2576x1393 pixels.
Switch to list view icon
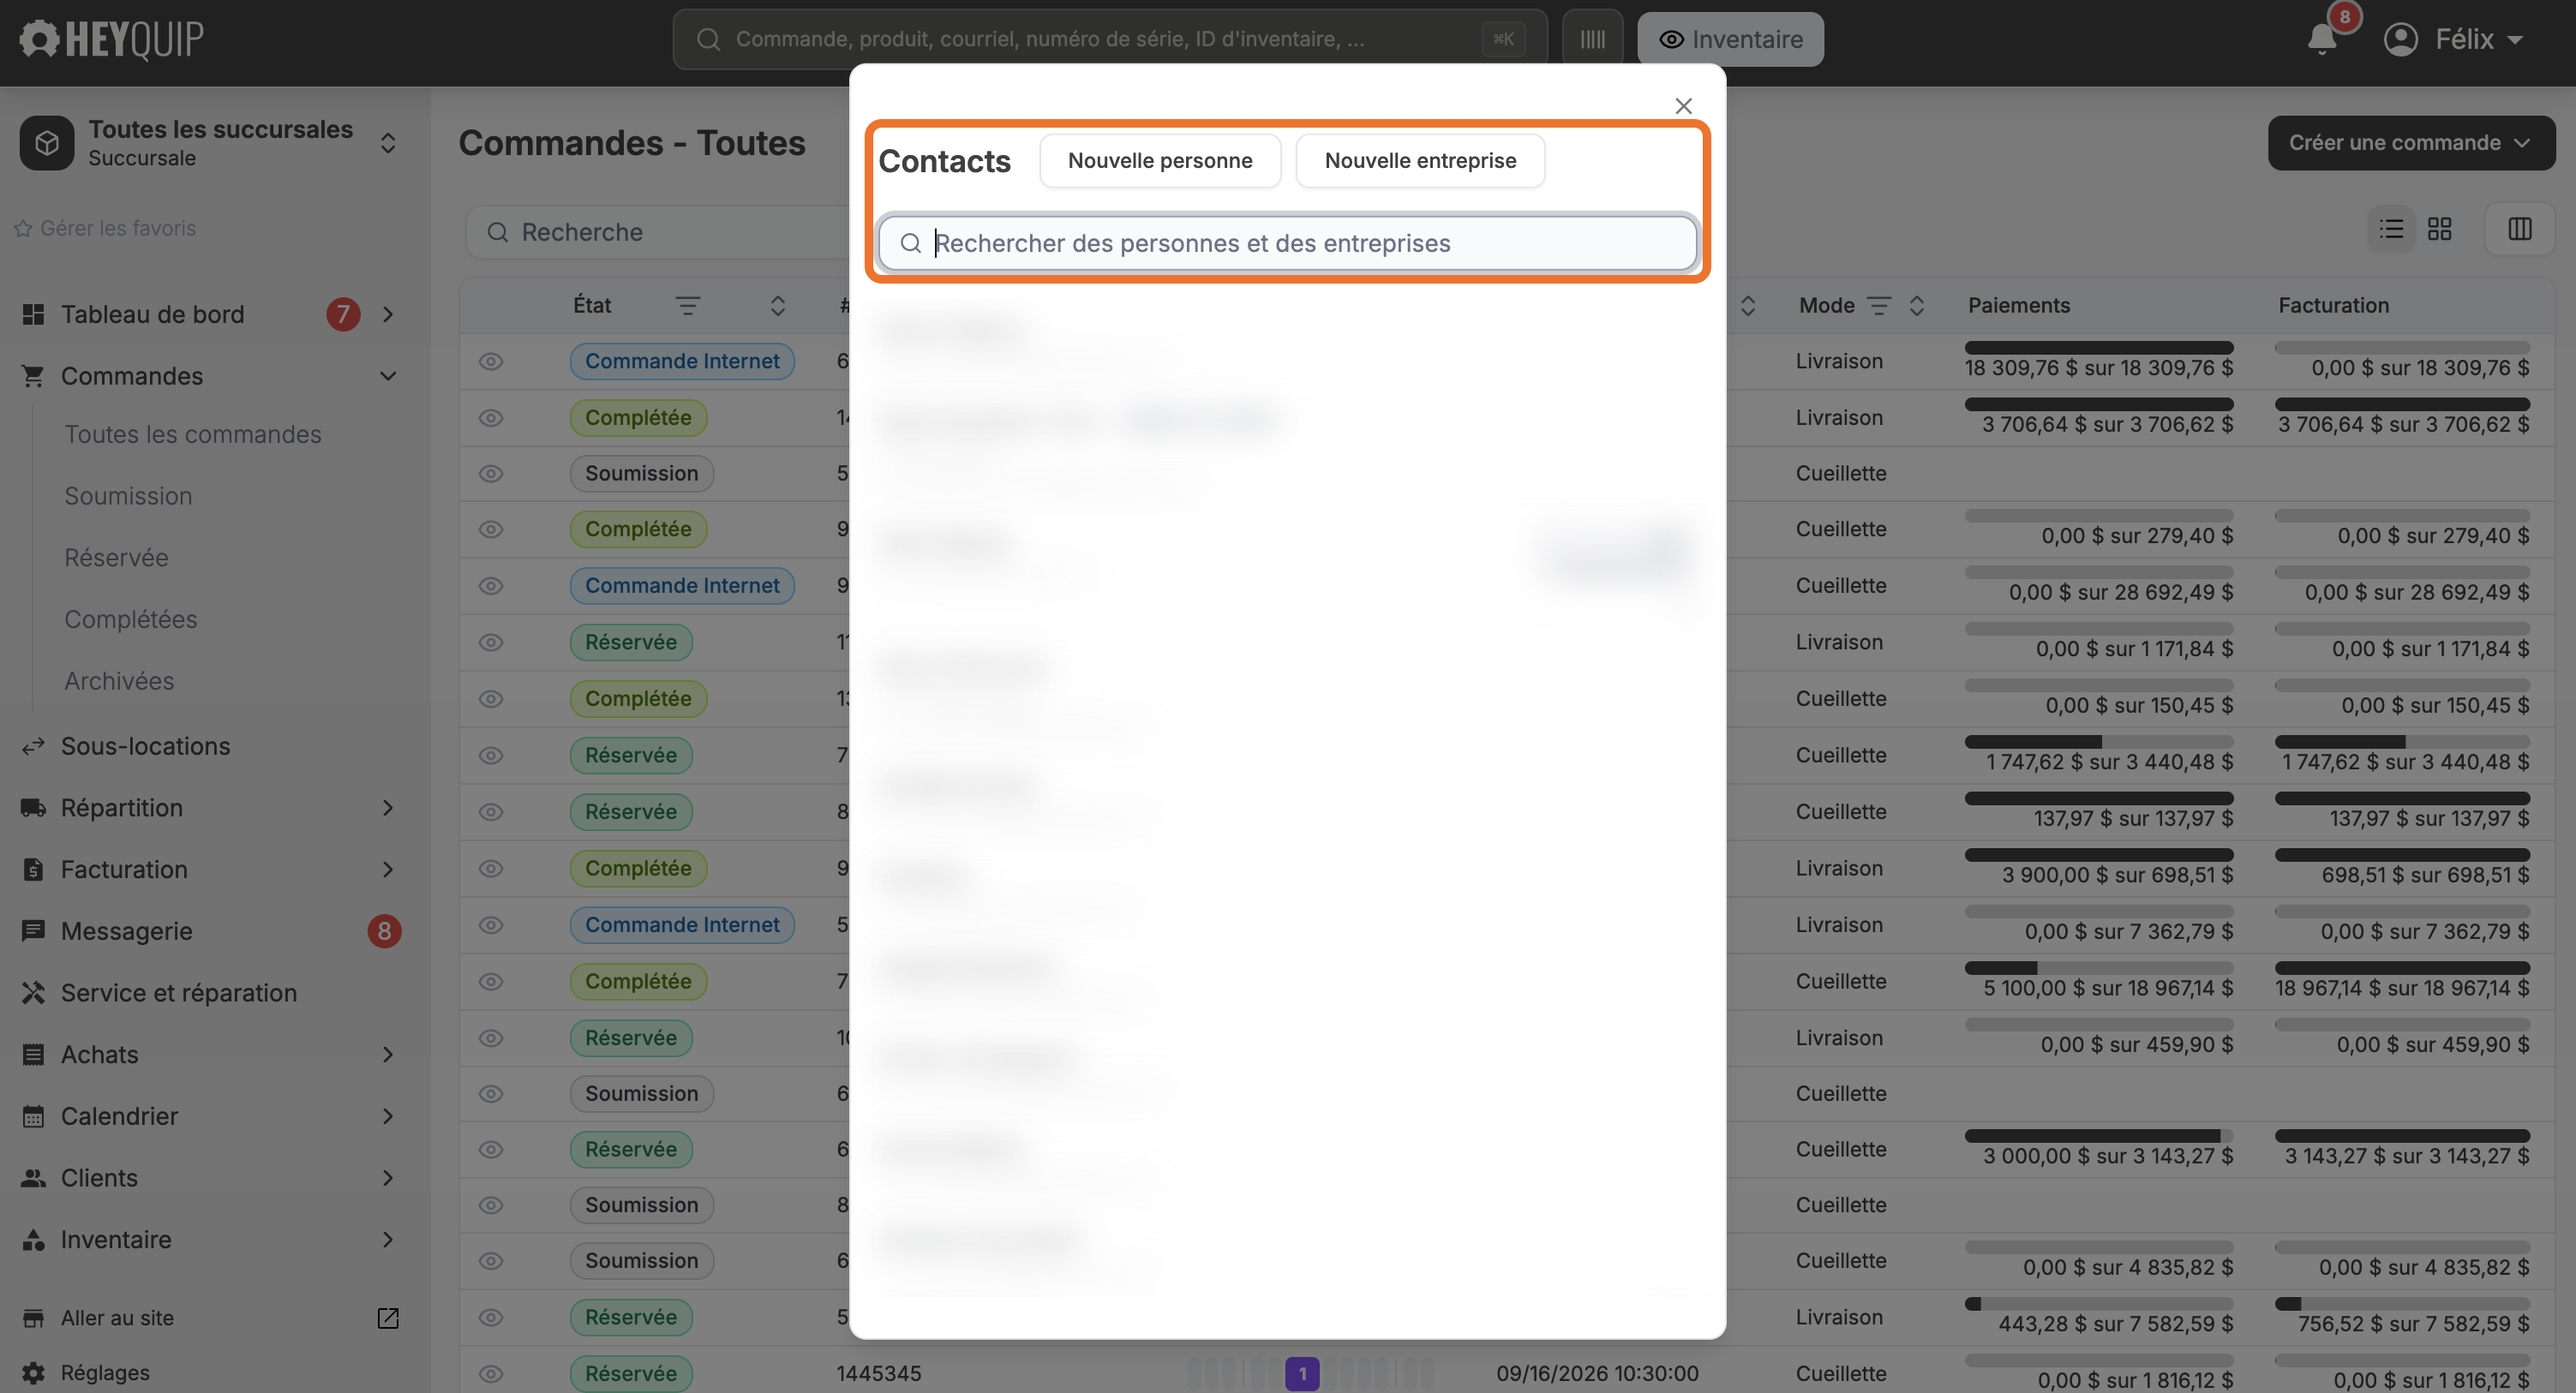[x=2391, y=229]
